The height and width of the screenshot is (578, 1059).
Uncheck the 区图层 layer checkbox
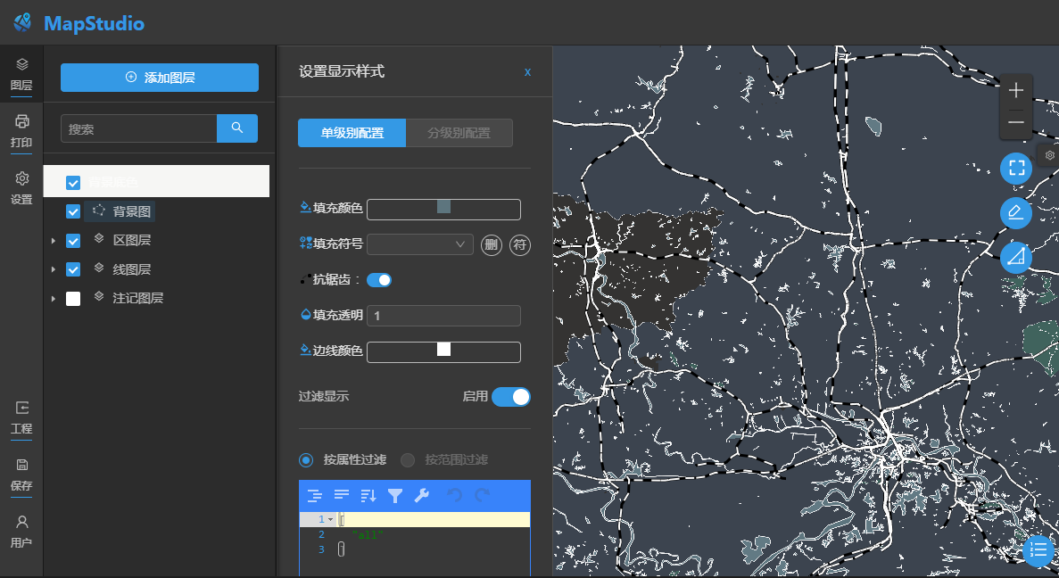(x=73, y=240)
